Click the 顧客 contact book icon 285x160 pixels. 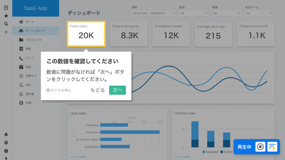pyautogui.click(x=21, y=49)
